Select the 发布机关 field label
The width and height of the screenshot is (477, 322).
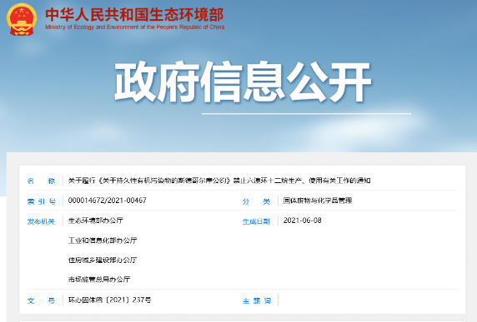(41, 221)
